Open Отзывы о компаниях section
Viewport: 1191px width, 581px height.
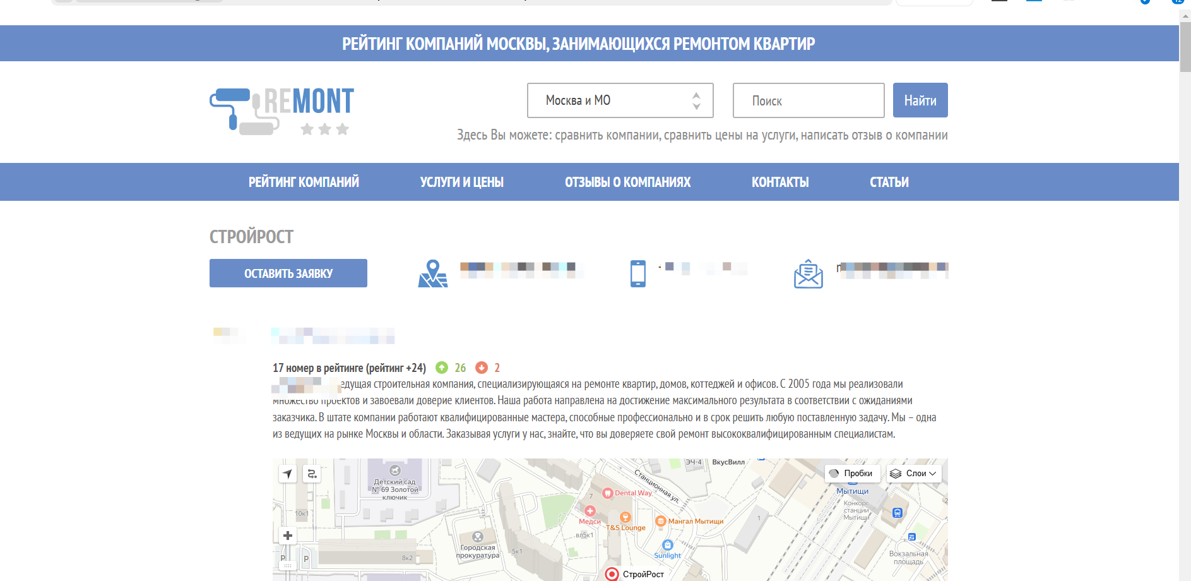click(627, 182)
